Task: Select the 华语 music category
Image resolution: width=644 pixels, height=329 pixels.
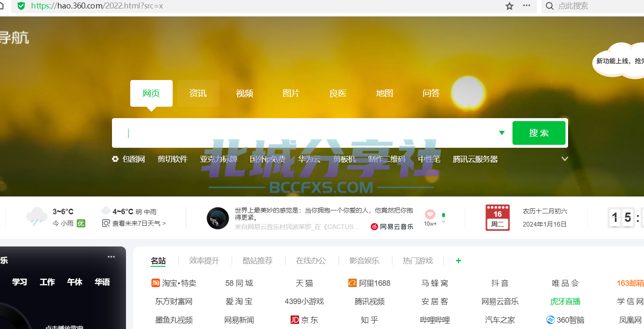Action: tap(102, 282)
